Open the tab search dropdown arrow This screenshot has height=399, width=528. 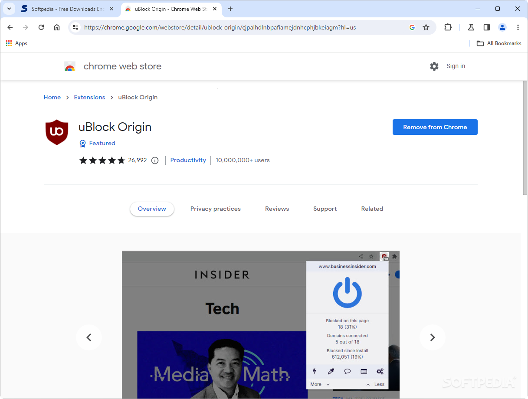point(9,9)
